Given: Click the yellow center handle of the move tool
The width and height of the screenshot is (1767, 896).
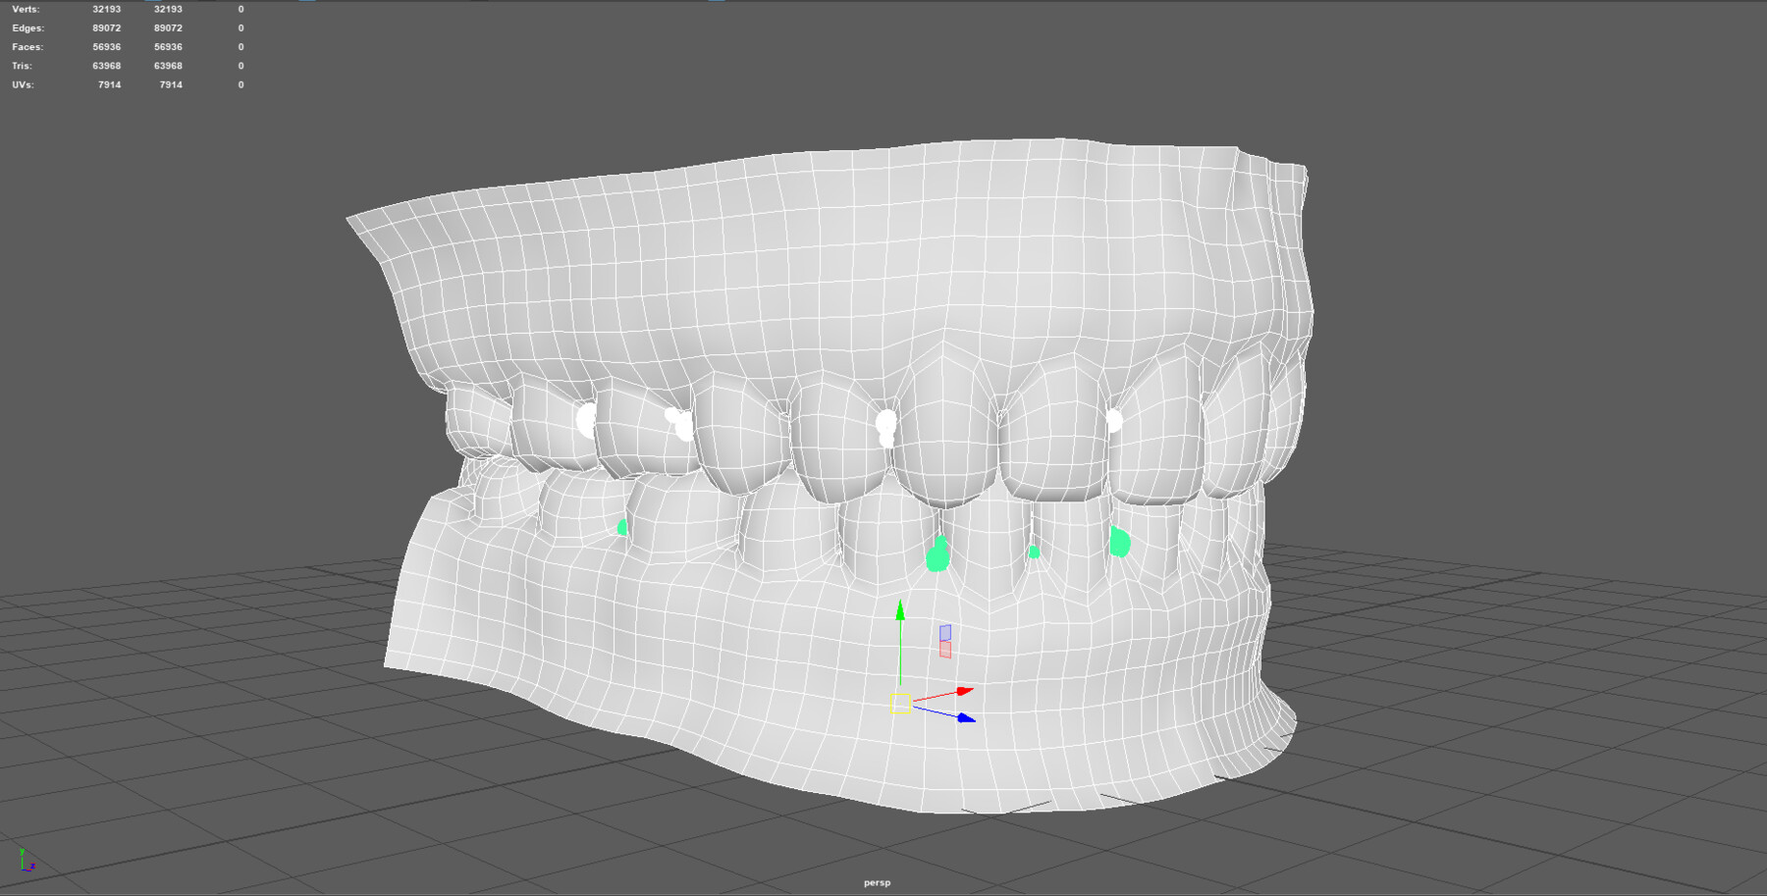Looking at the screenshot, I should pyautogui.click(x=900, y=704).
